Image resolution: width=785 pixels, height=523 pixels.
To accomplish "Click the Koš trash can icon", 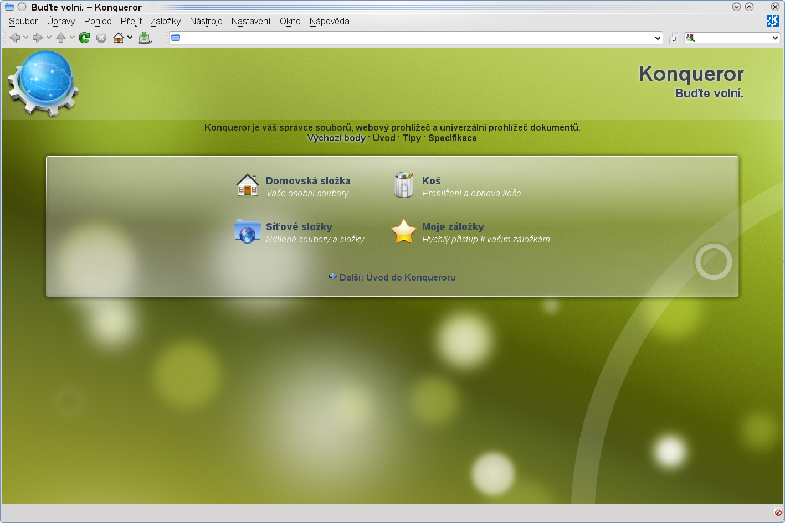I will click(x=404, y=185).
